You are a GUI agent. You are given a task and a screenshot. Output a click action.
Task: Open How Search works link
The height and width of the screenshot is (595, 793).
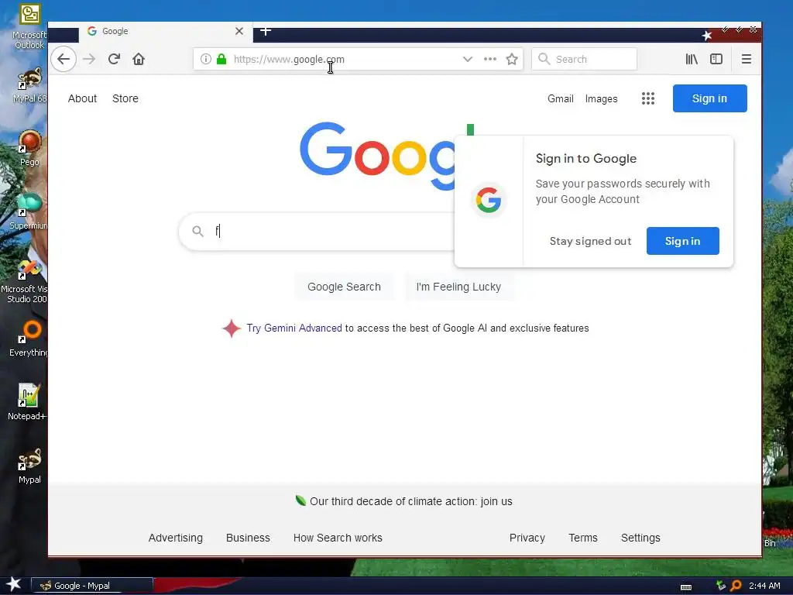pyautogui.click(x=338, y=538)
